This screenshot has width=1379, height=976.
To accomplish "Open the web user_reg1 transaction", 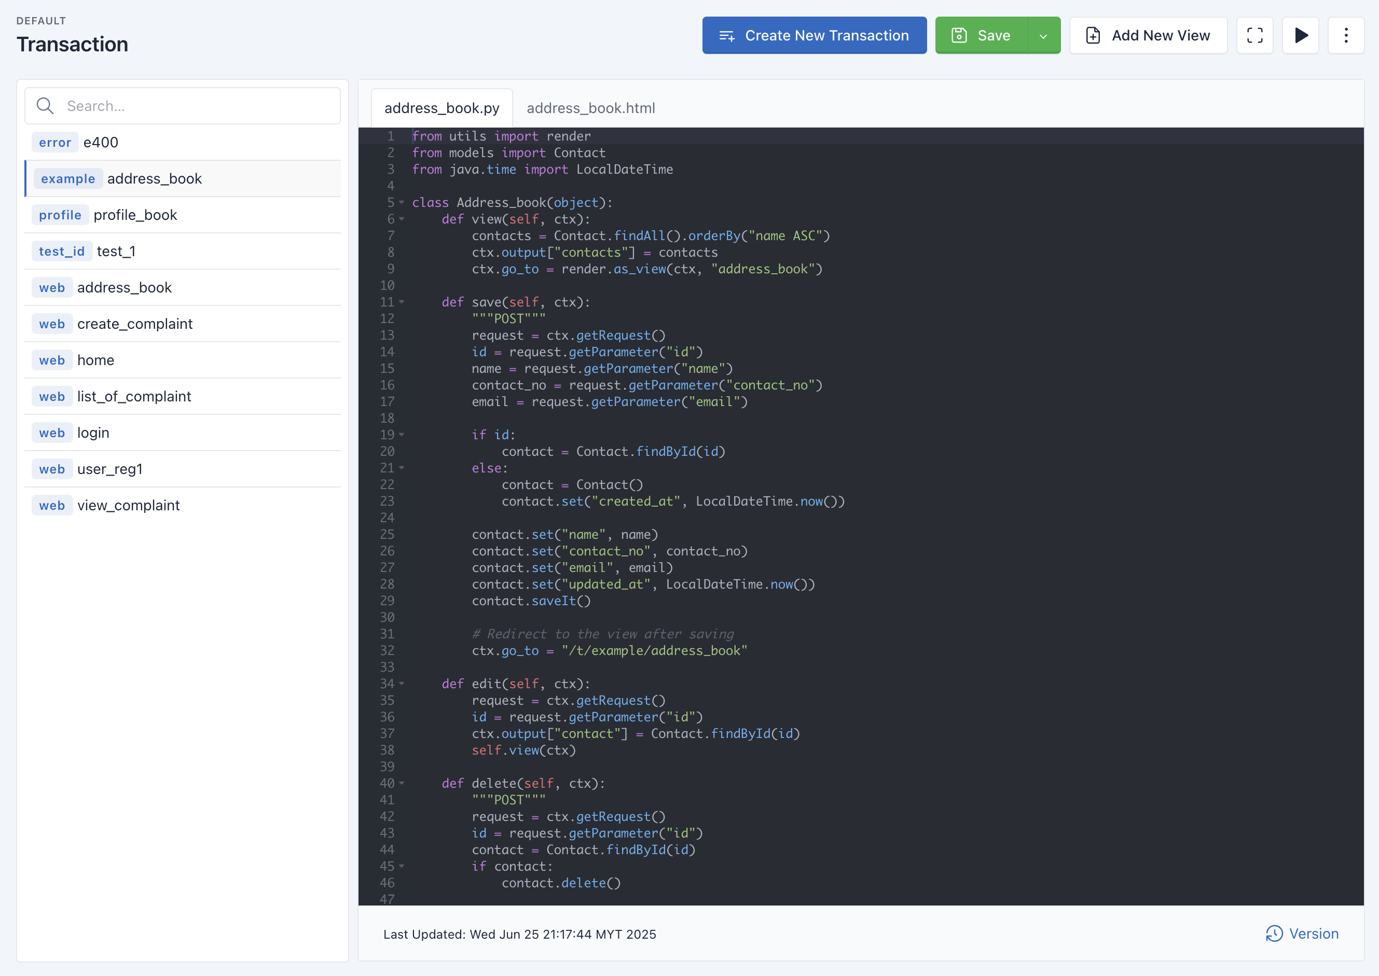I will pyautogui.click(x=183, y=469).
